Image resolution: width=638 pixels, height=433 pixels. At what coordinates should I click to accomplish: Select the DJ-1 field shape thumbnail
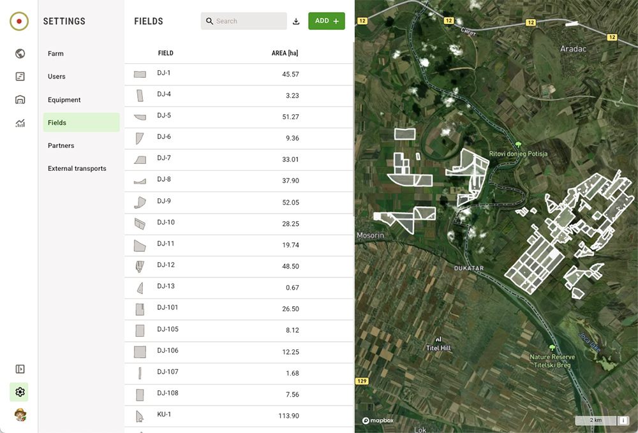[x=140, y=75]
